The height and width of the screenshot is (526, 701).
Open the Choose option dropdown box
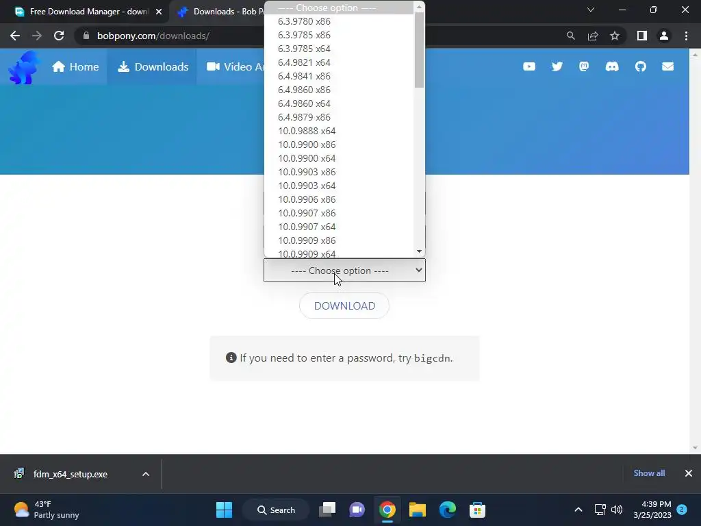[344, 271]
